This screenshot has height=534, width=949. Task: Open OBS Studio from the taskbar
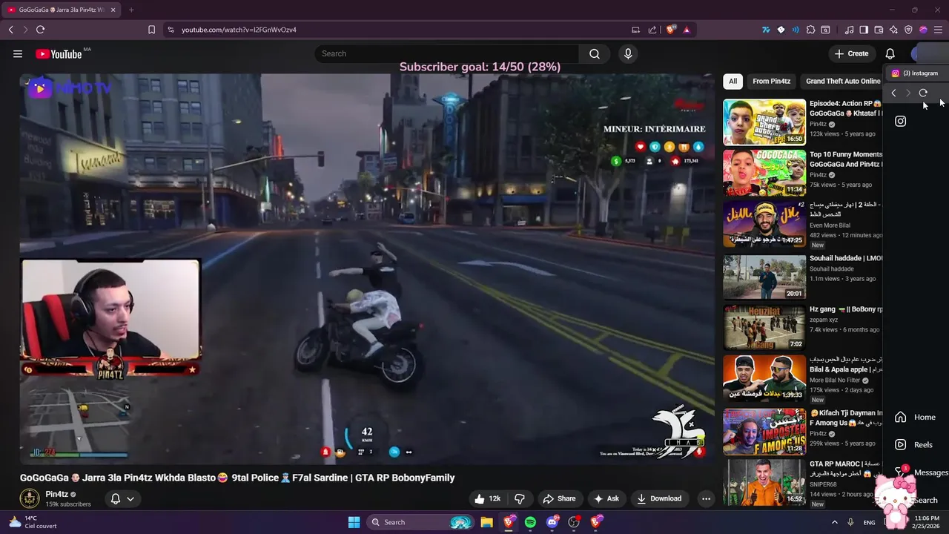tap(574, 522)
